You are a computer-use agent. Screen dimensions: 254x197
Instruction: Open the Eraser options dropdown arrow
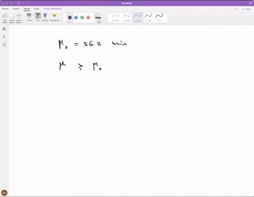33,16
